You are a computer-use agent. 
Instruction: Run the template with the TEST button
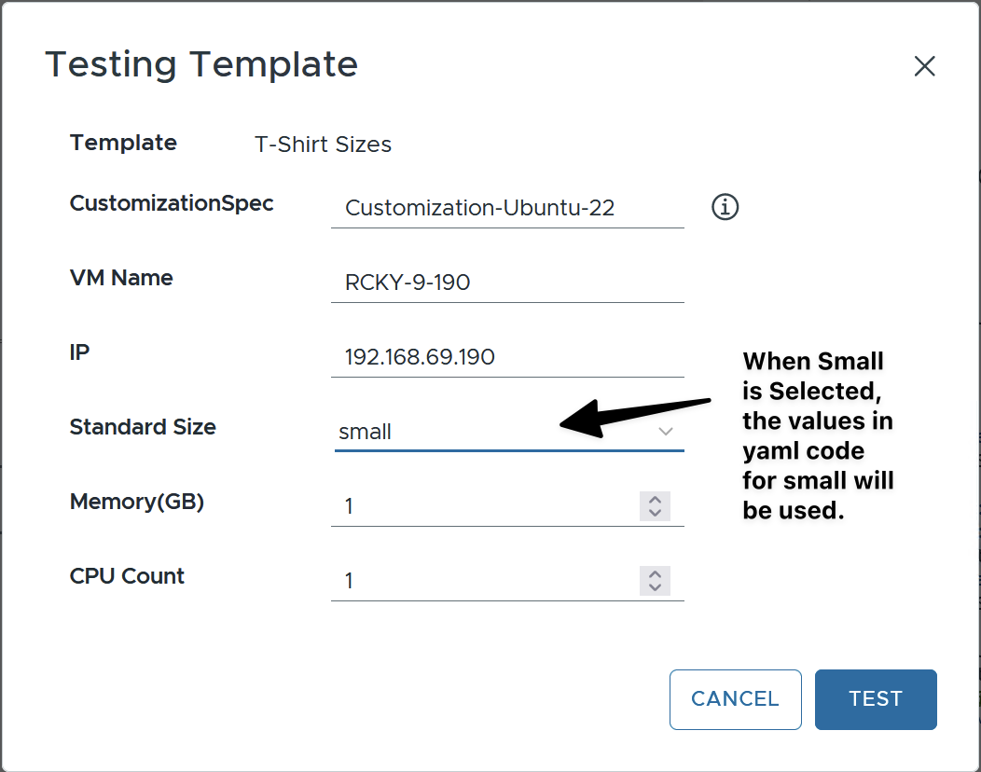(x=875, y=699)
